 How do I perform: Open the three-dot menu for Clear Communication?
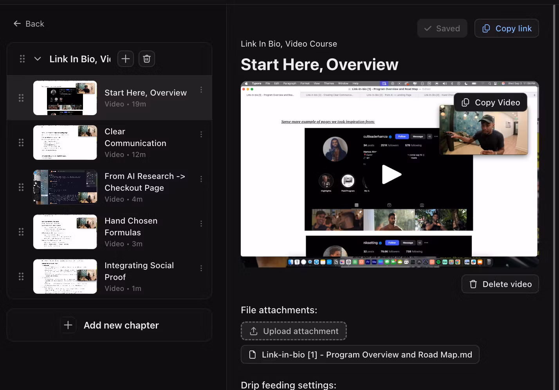point(201,134)
